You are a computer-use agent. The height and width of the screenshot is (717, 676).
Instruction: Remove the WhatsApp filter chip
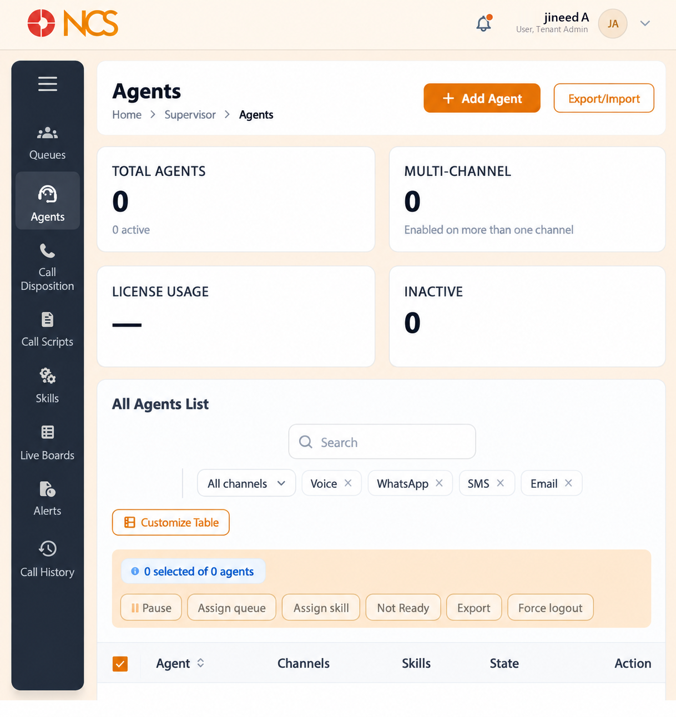tap(439, 483)
